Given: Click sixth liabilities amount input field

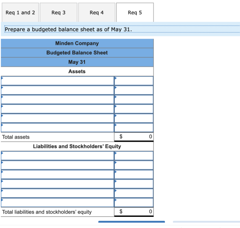Looking at the screenshot, I should [134, 203].
